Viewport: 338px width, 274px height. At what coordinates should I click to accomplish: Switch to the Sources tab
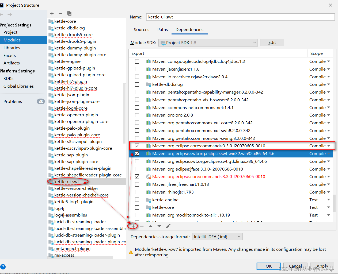click(x=142, y=30)
